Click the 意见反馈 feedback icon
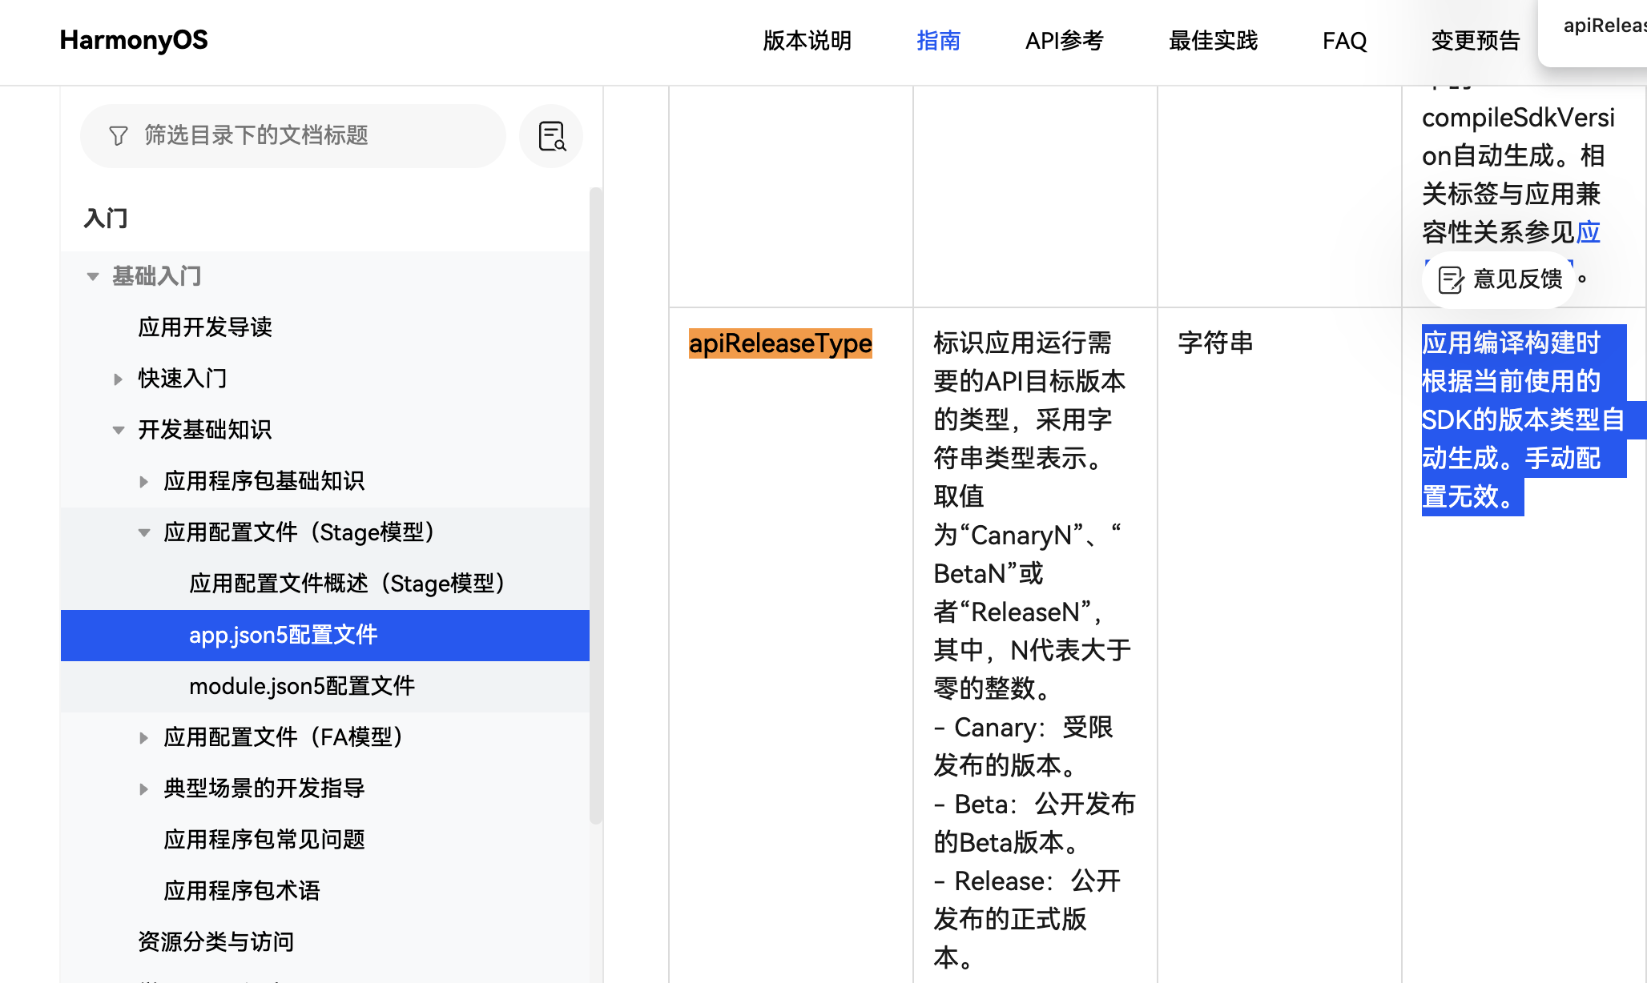The width and height of the screenshot is (1647, 983). (x=1451, y=279)
